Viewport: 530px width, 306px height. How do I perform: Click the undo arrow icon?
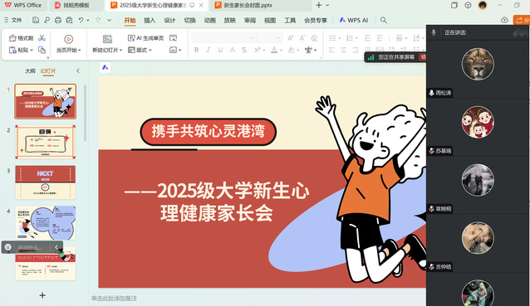pyautogui.click(x=81, y=20)
